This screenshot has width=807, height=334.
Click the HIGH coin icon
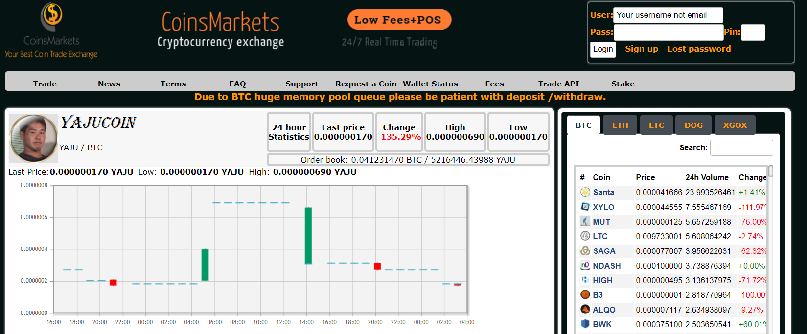(585, 280)
